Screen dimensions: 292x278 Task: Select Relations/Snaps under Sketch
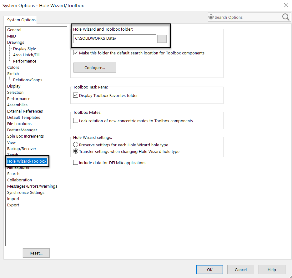tap(28, 80)
